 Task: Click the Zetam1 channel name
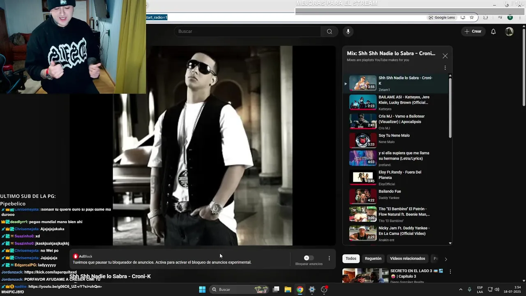coord(384,90)
